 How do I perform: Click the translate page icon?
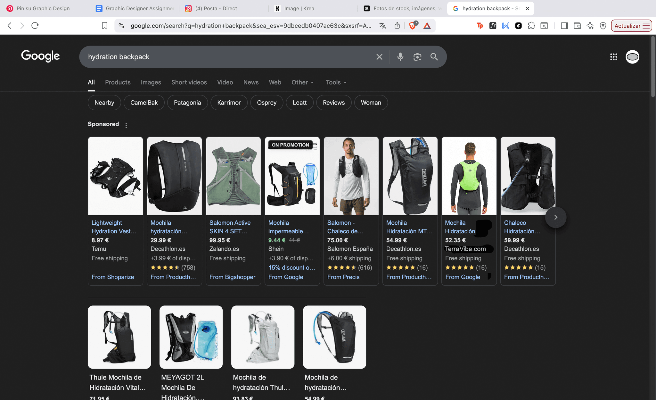(382, 26)
